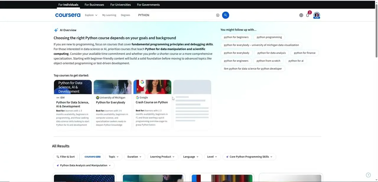Click Python for Data Science, AI & Development title
The width and height of the screenshot is (378, 182).
point(72,104)
